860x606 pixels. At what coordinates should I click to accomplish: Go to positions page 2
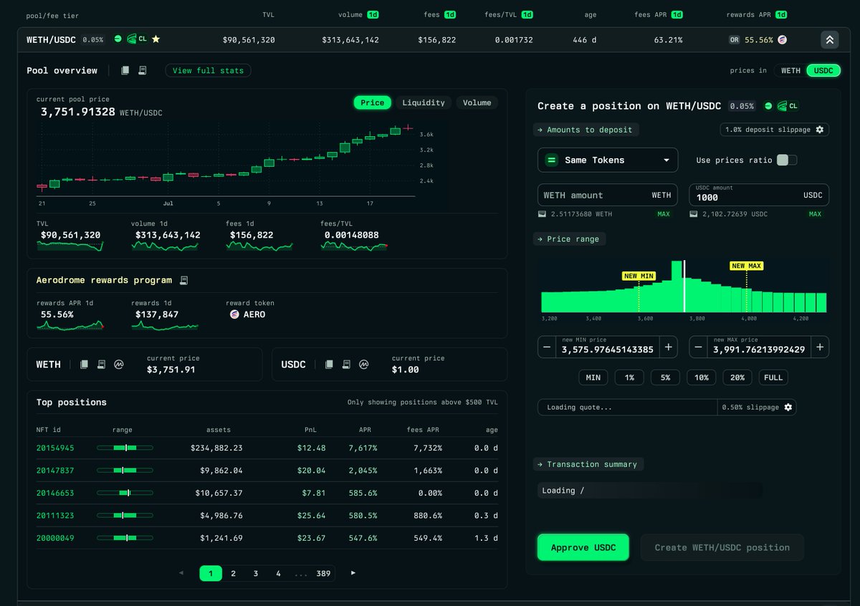(x=233, y=573)
